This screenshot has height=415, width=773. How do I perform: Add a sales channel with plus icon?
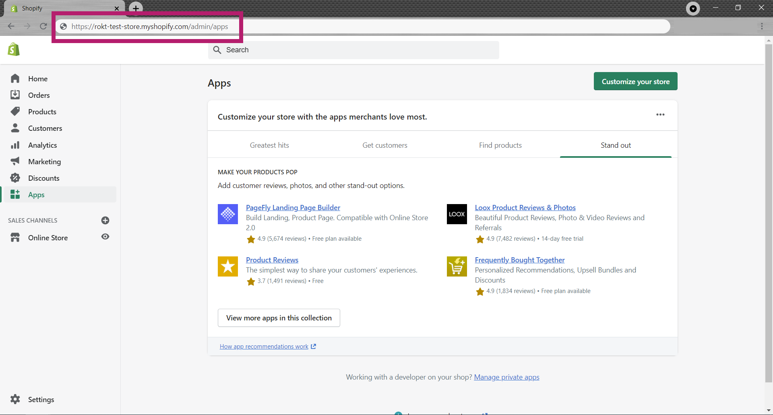[105, 220]
